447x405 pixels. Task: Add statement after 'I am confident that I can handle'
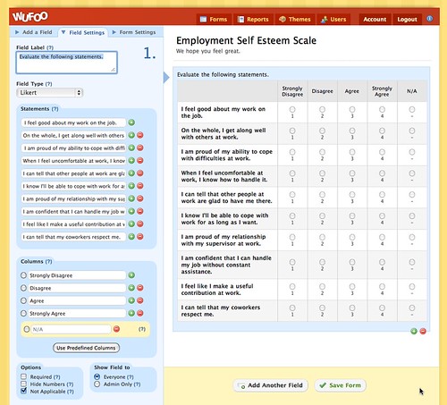(x=131, y=211)
